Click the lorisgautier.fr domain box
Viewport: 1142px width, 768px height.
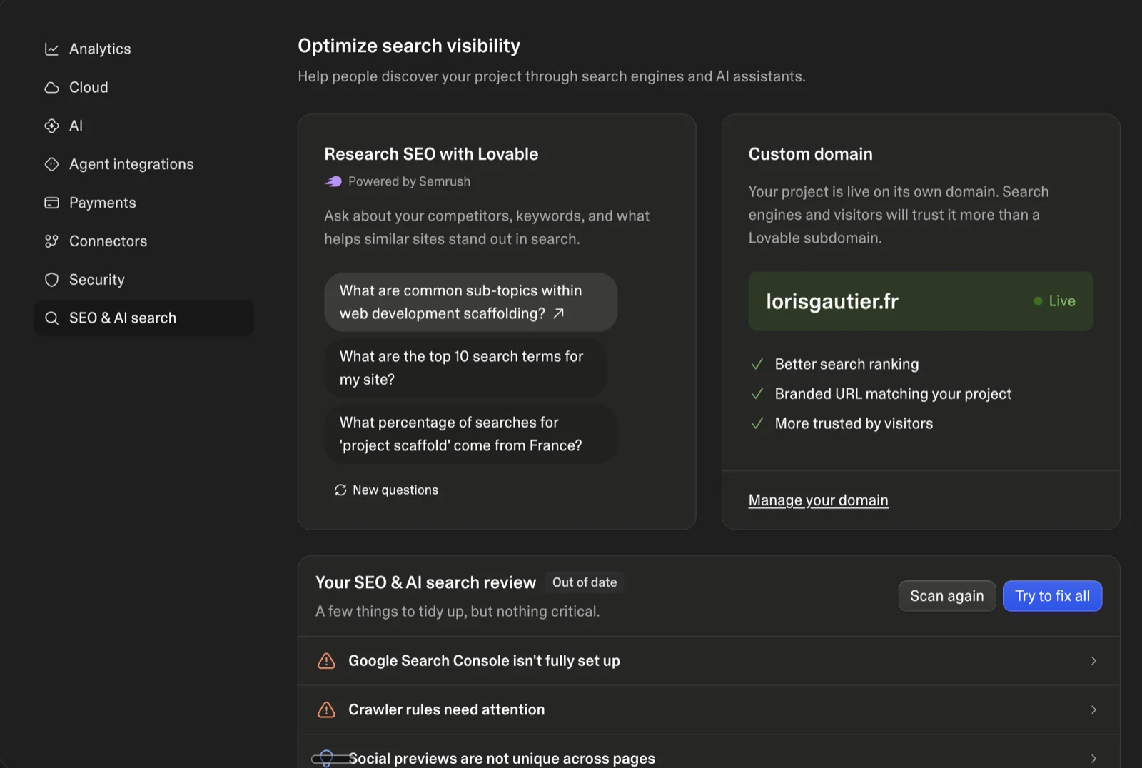tap(921, 301)
